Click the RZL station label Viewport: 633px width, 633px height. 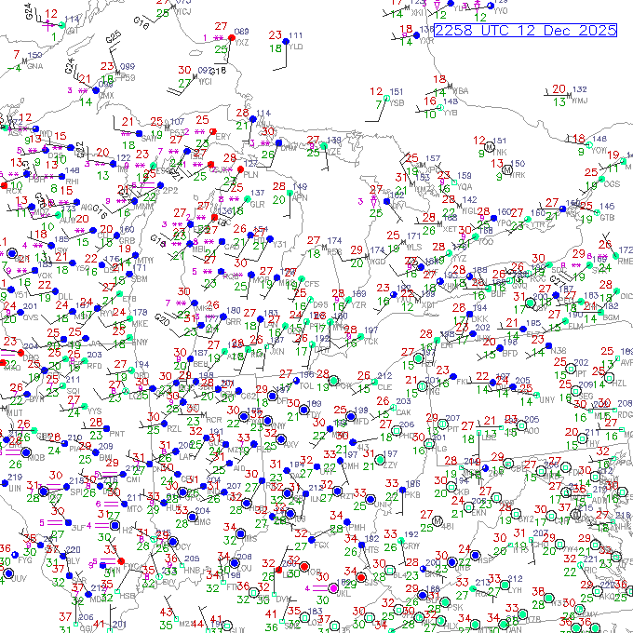point(174,429)
